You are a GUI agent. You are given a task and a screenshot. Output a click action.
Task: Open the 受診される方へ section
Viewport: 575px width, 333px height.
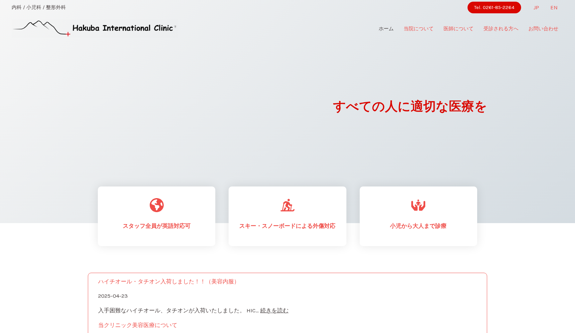[501, 29]
